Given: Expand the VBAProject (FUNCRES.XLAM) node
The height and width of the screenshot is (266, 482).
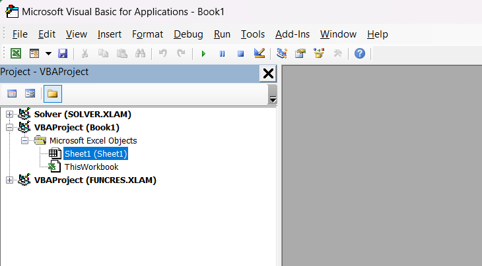Looking at the screenshot, I should [x=9, y=180].
